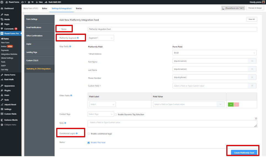This screenshot has width=266, height=157.
Task: Open Email Address form field dropdown
Action: tap(214, 53)
